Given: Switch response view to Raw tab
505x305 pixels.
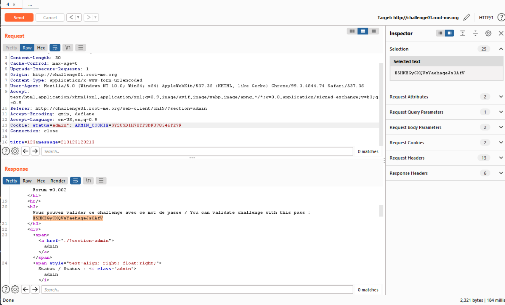Looking at the screenshot, I should click(27, 181).
